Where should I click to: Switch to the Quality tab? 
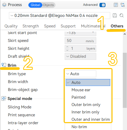tap(11, 26)
